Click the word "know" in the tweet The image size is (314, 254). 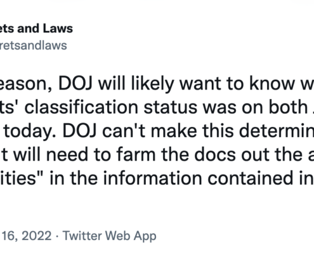(271, 83)
